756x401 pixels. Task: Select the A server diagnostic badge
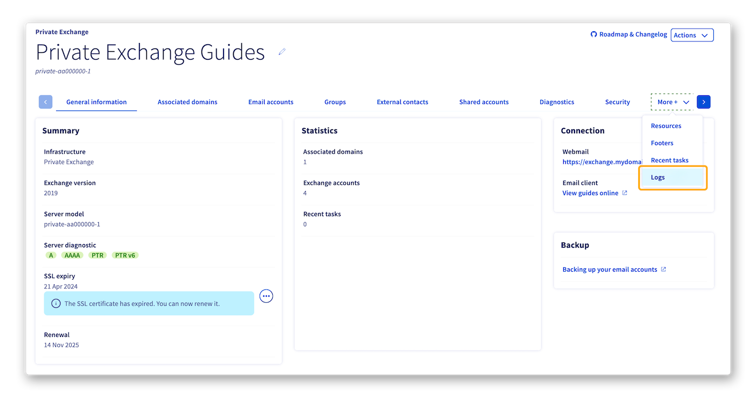51,255
